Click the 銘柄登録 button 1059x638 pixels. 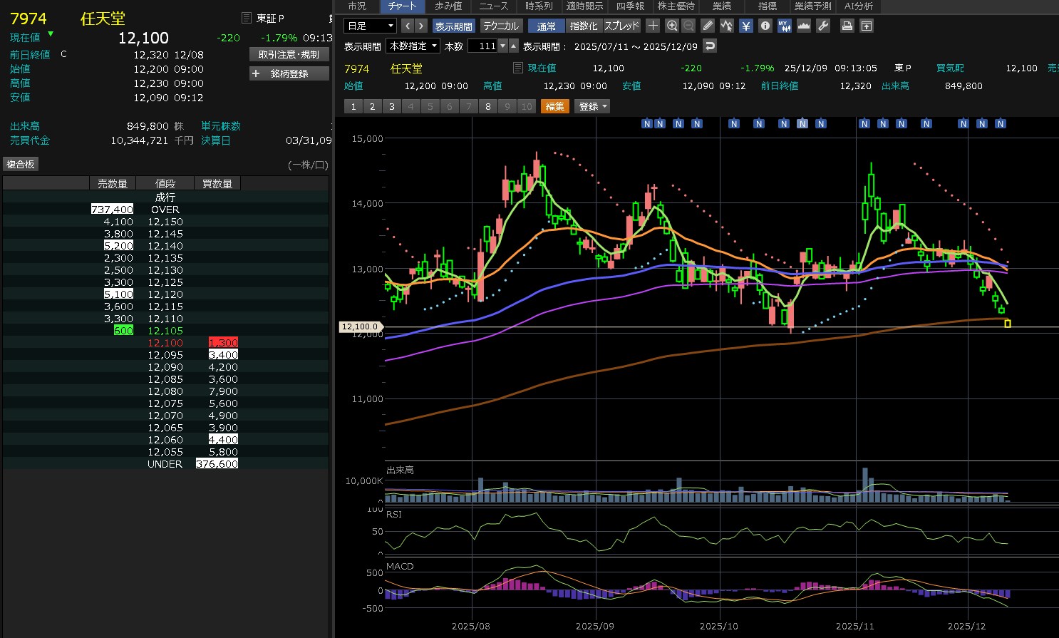tap(289, 73)
